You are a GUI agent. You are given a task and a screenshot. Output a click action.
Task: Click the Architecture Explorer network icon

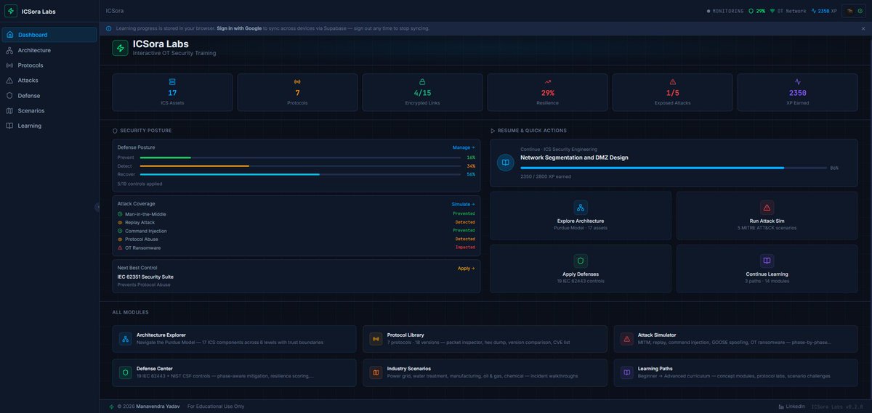point(125,339)
